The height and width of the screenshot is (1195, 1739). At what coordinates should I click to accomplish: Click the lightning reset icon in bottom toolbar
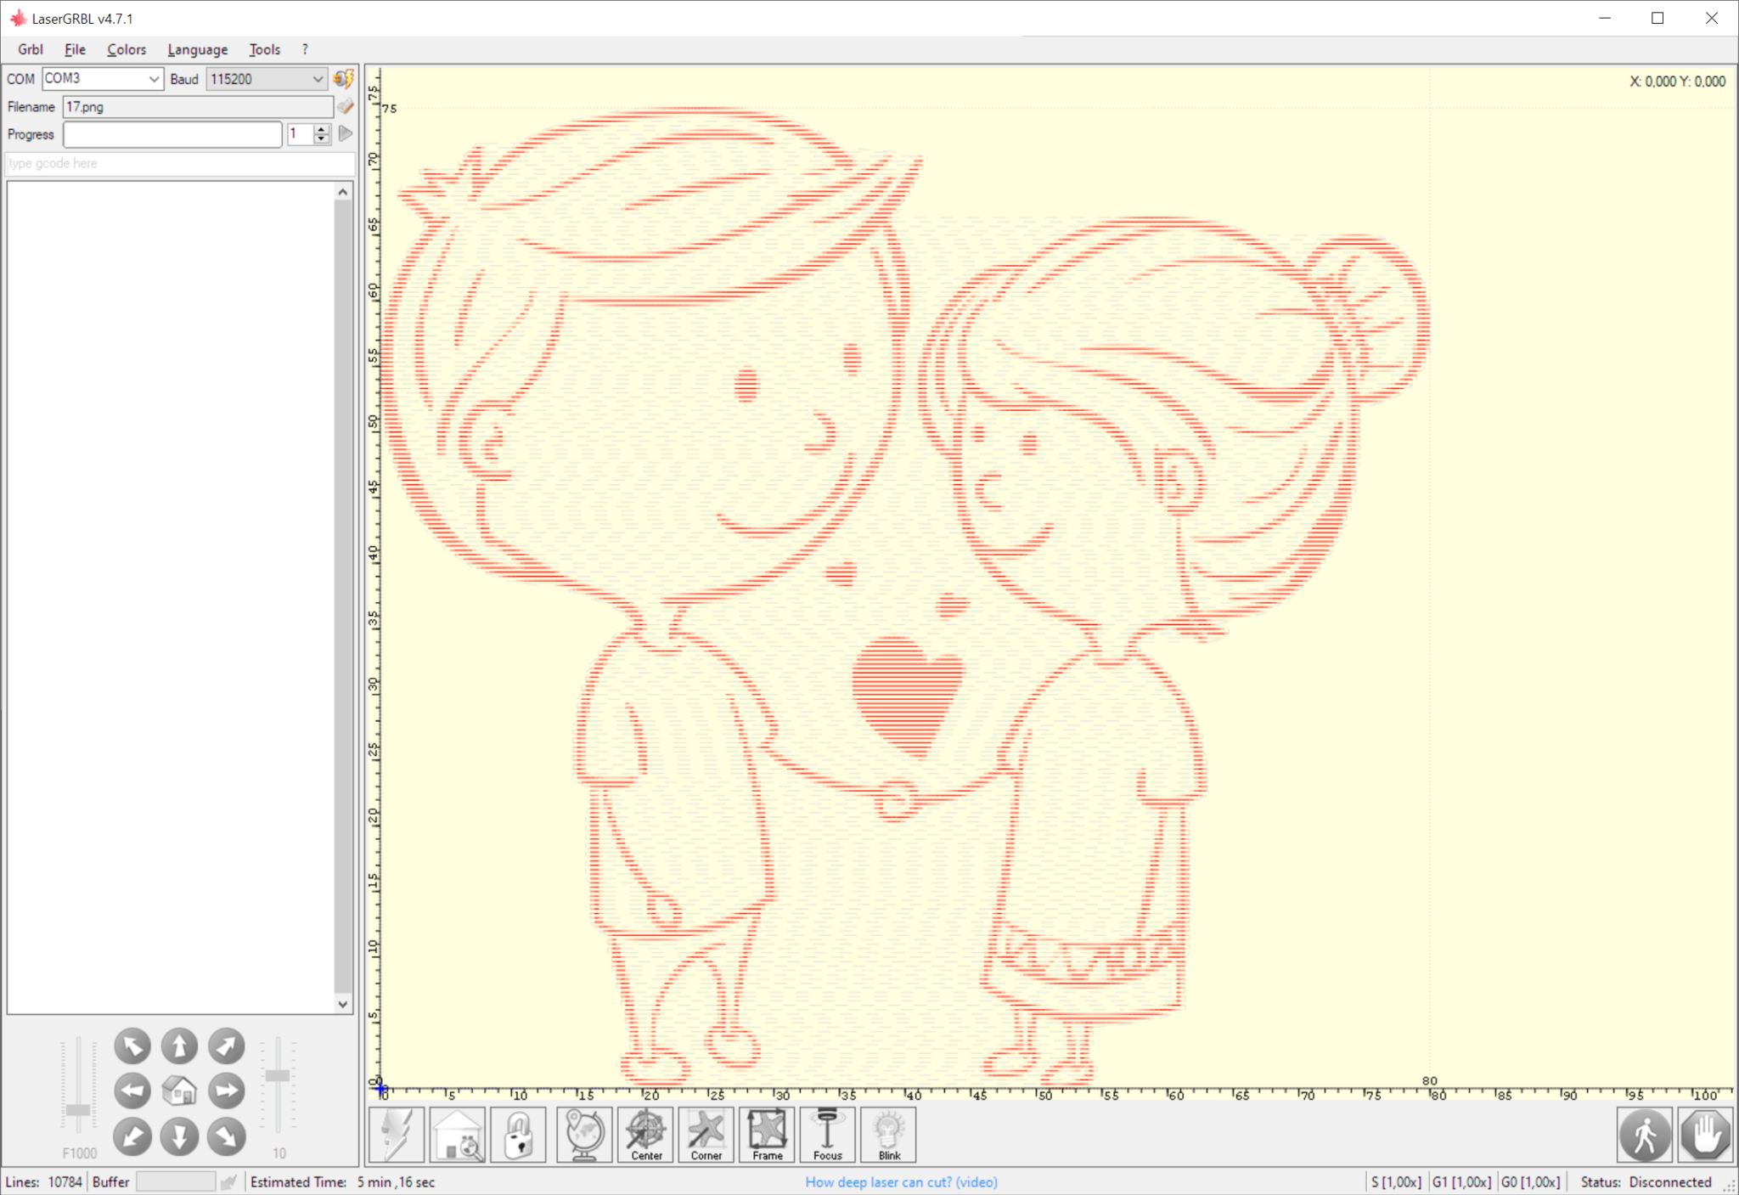397,1135
